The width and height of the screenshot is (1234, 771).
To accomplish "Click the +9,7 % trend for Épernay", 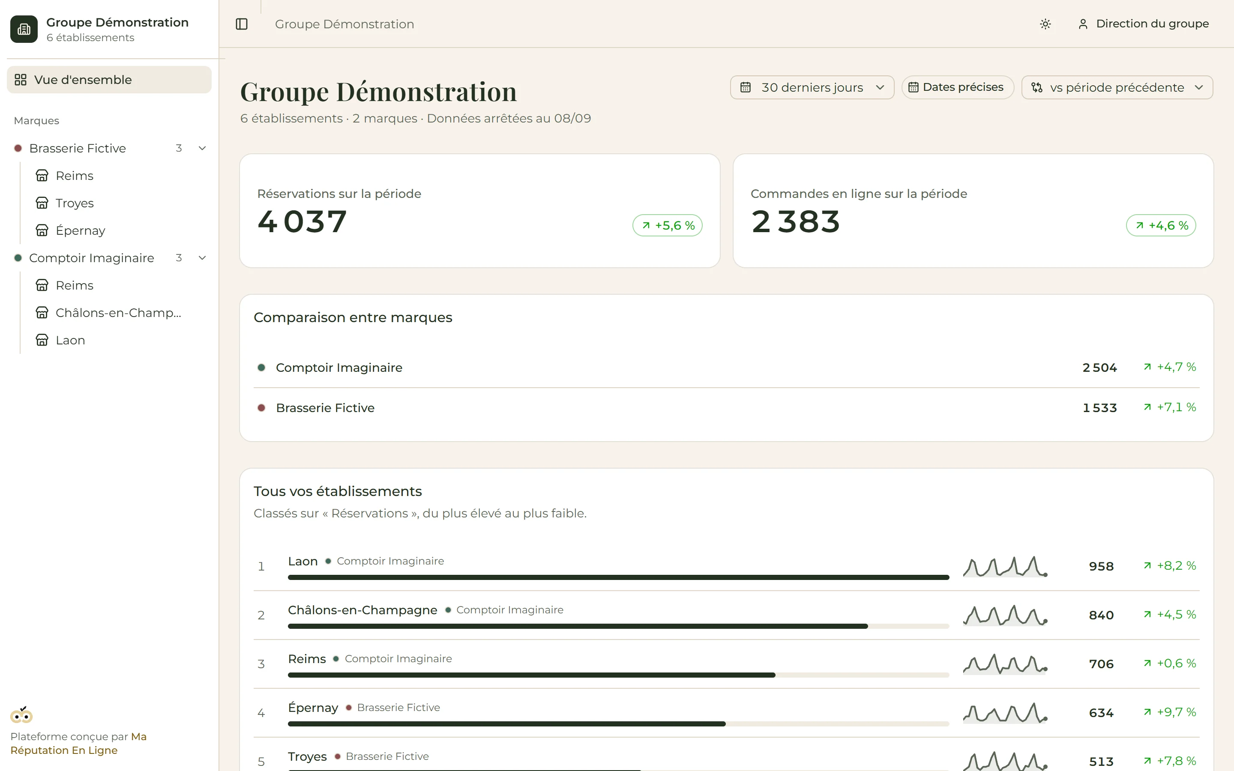I will (x=1170, y=712).
